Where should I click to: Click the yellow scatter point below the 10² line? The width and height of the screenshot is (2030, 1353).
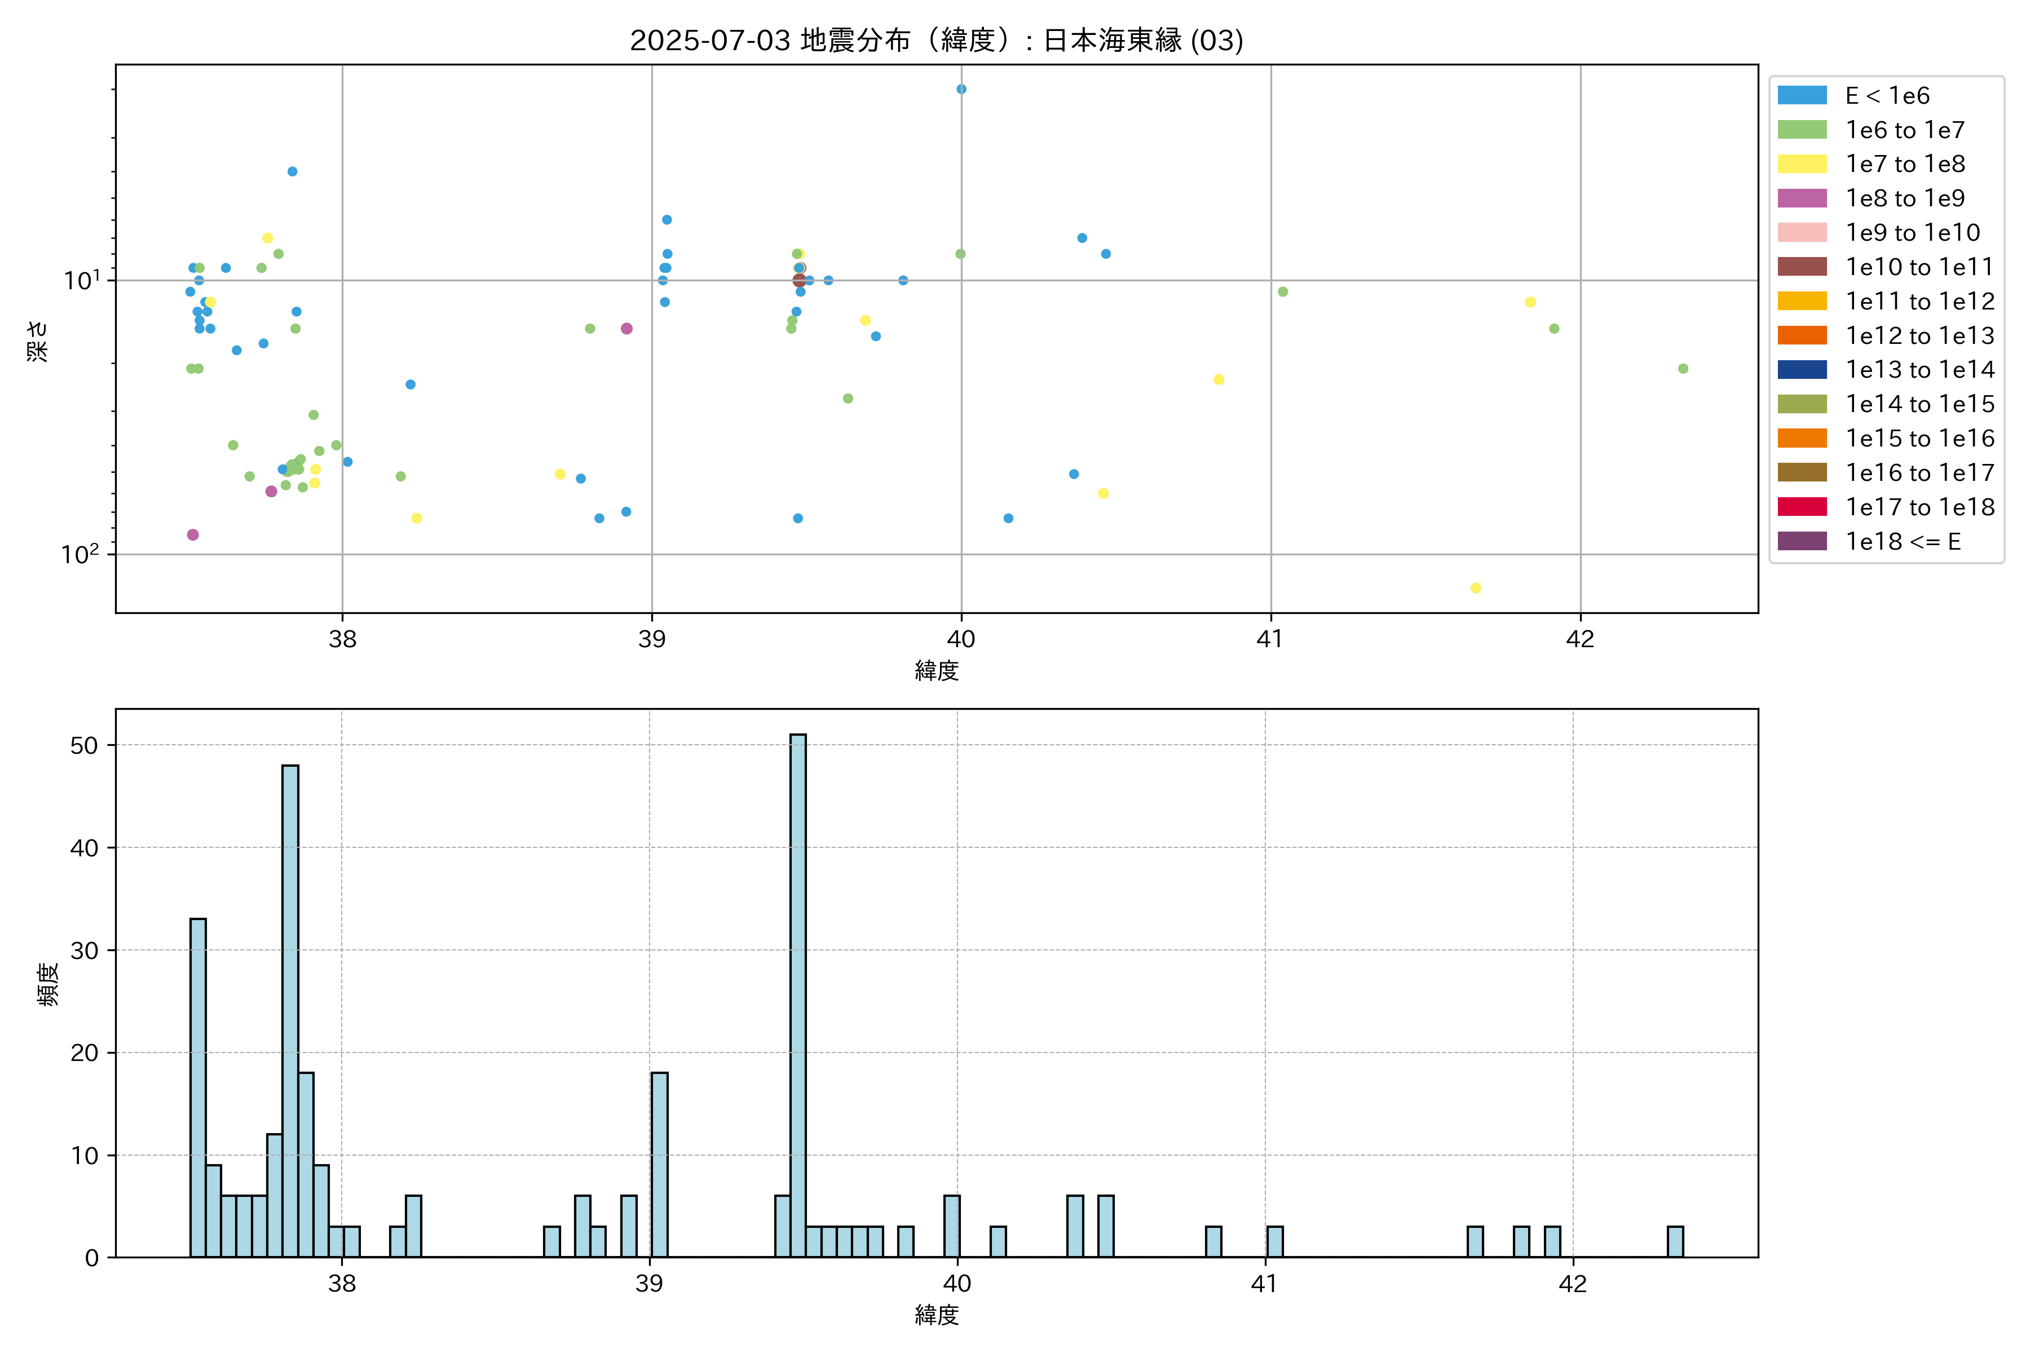(x=1476, y=587)
